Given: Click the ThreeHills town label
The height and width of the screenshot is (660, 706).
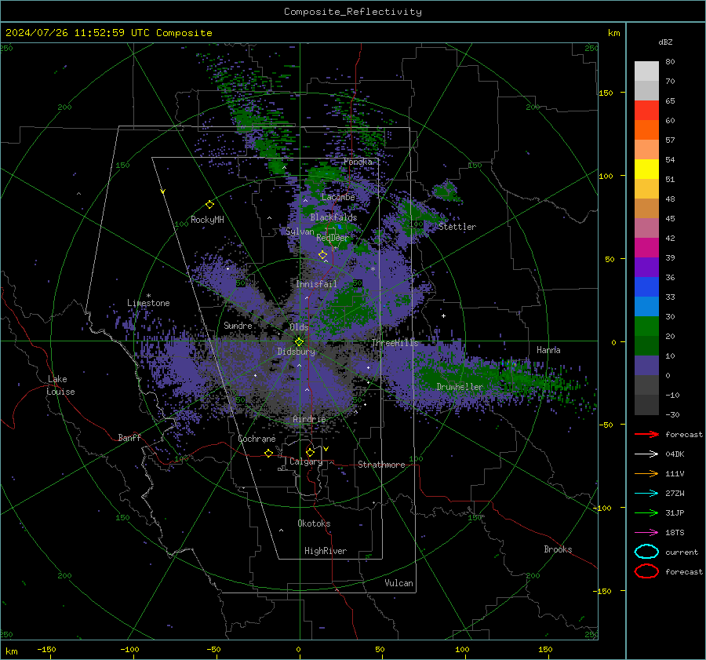Looking at the screenshot, I should point(395,343).
